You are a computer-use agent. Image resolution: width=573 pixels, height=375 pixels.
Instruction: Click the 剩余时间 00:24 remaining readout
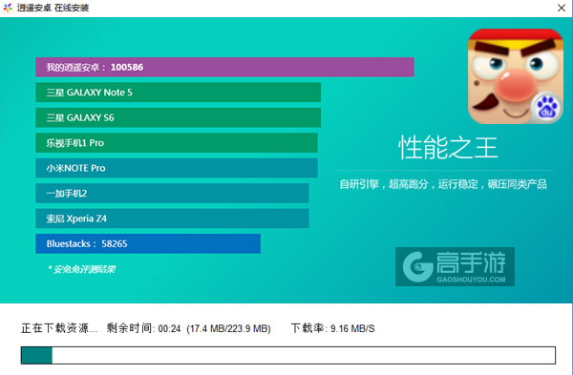143,328
